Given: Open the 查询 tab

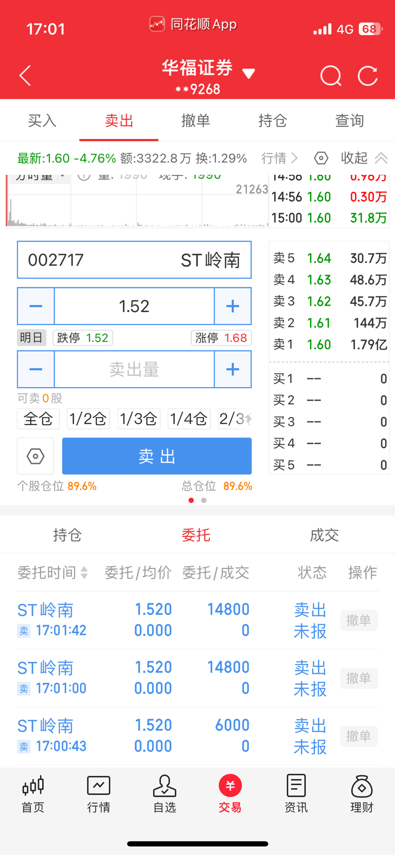Looking at the screenshot, I should [x=350, y=121].
